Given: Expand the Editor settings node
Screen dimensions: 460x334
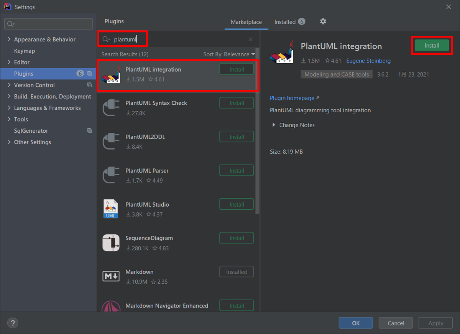Looking at the screenshot, I should tap(9, 62).
